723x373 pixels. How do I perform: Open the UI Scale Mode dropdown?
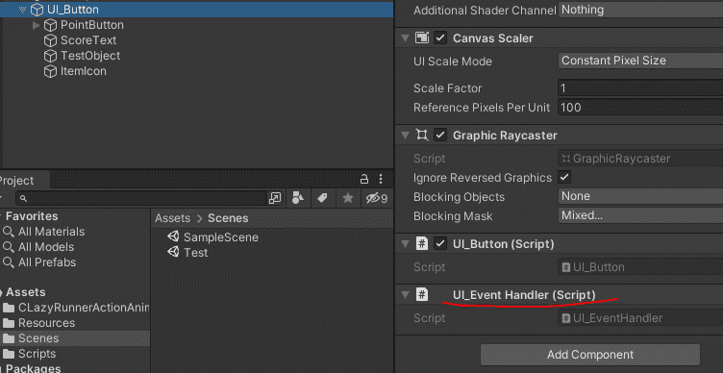click(x=640, y=61)
